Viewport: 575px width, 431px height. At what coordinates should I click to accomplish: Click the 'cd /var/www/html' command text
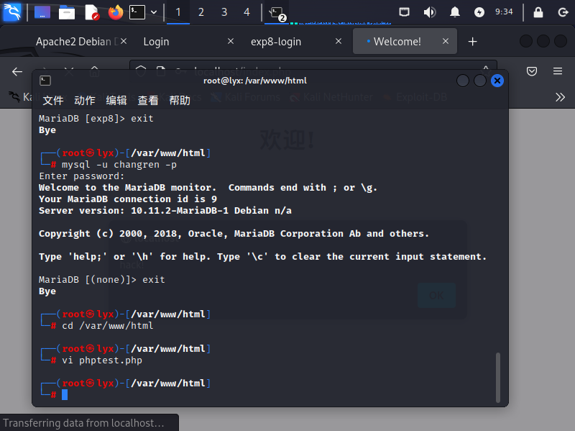(x=107, y=326)
